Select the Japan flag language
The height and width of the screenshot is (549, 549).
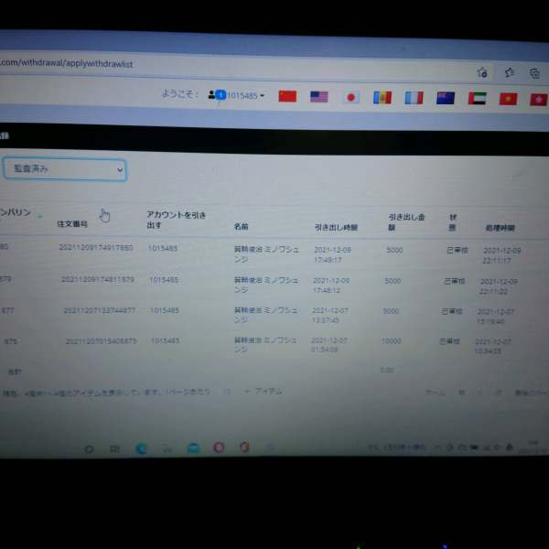(x=350, y=97)
